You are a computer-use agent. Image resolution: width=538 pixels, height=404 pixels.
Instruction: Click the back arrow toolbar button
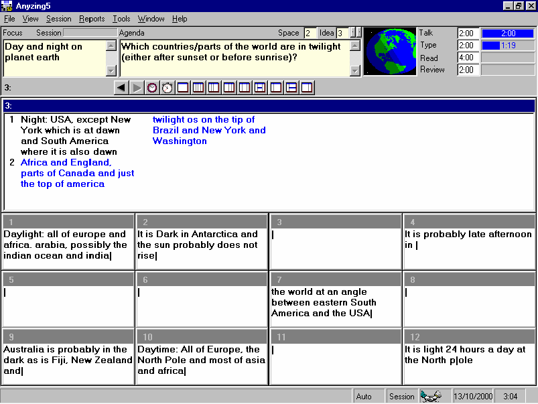click(121, 88)
